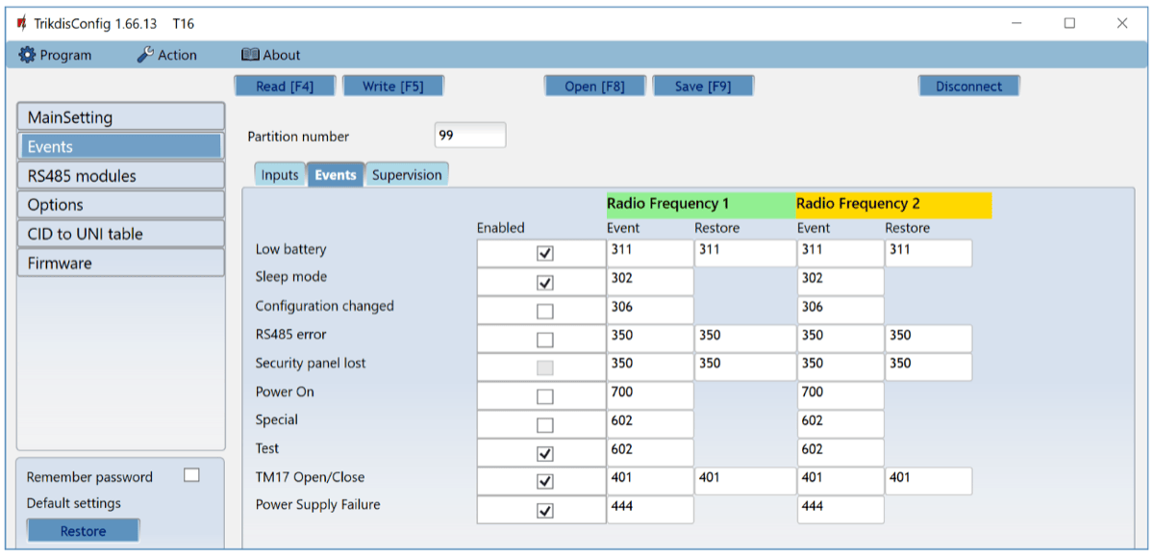1154x557 pixels.
Task: Click the Read [F4] button
Action: tap(285, 87)
